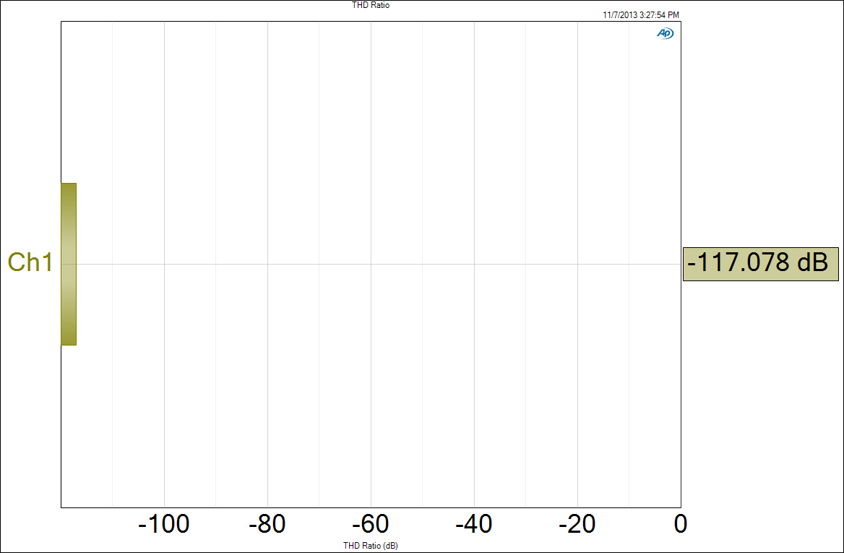Click the 0 axis tick label
This screenshot has width=844, height=553.
tap(681, 524)
